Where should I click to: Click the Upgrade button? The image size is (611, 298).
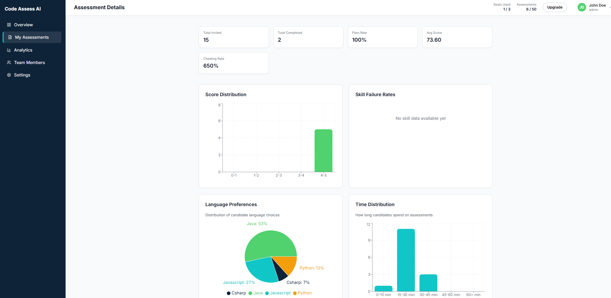tap(555, 7)
